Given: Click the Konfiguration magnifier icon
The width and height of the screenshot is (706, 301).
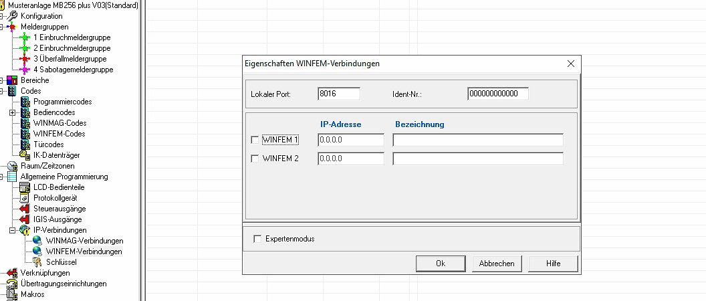Looking at the screenshot, I should (x=12, y=16).
